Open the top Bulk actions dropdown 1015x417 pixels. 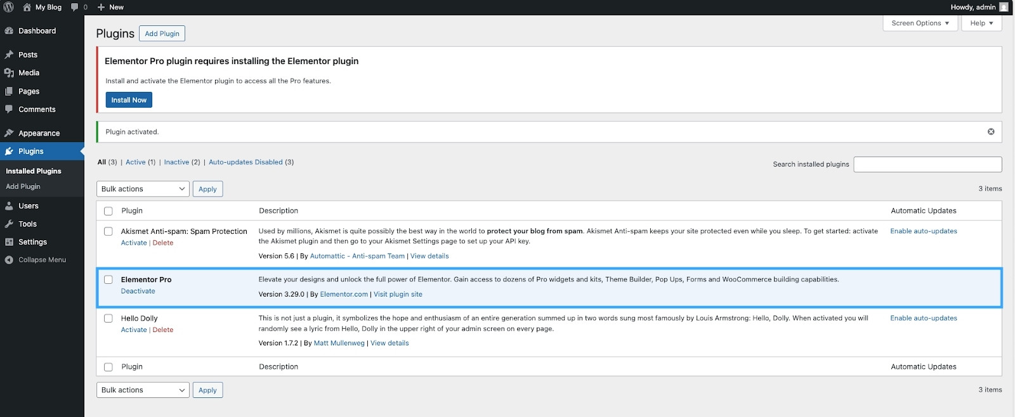(143, 189)
